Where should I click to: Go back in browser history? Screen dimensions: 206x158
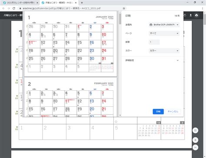(x=3, y=8)
